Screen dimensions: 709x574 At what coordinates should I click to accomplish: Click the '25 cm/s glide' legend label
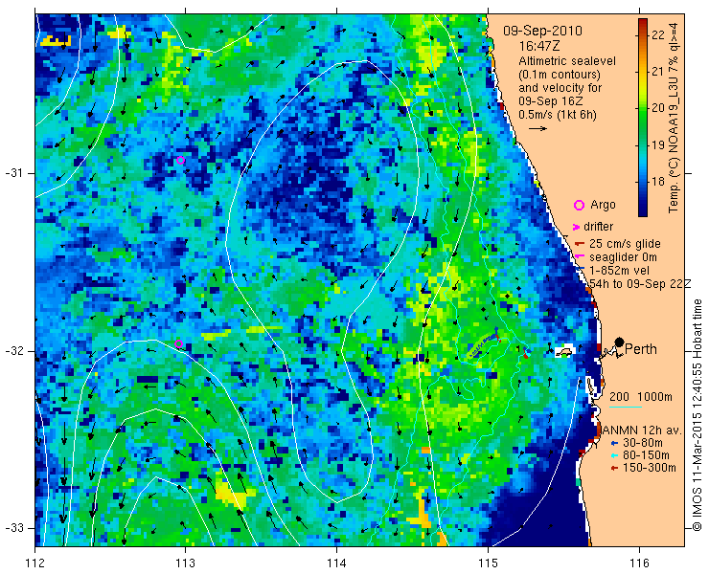click(x=625, y=244)
